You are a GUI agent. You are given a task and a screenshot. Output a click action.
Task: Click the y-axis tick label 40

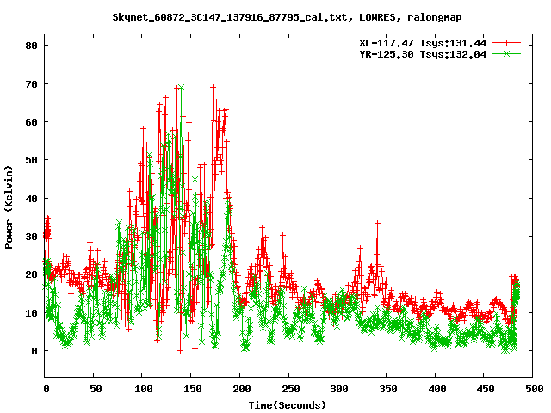click(31, 199)
